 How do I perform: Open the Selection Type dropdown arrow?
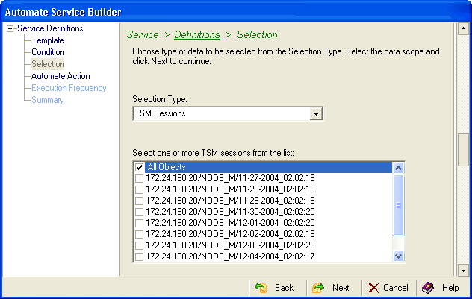pyautogui.click(x=316, y=114)
